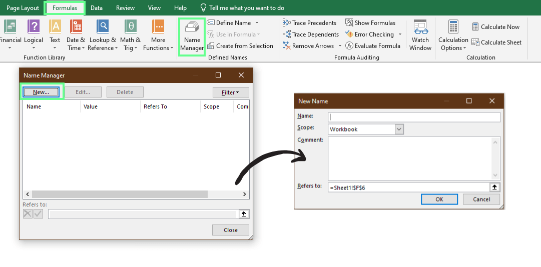Click Delete button in Name Manager

pos(125,92)
